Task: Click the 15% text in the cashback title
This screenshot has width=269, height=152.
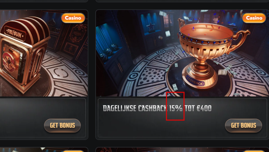Action: click(176, 108)
